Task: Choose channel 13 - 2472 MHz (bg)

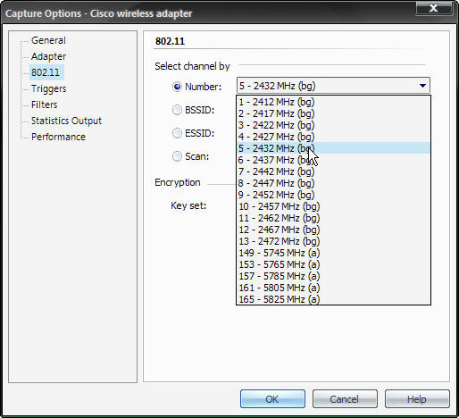Action: (333, 241)
